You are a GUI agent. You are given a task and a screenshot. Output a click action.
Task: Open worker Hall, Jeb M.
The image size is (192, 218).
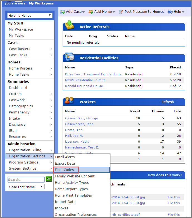tap(74, 136)
